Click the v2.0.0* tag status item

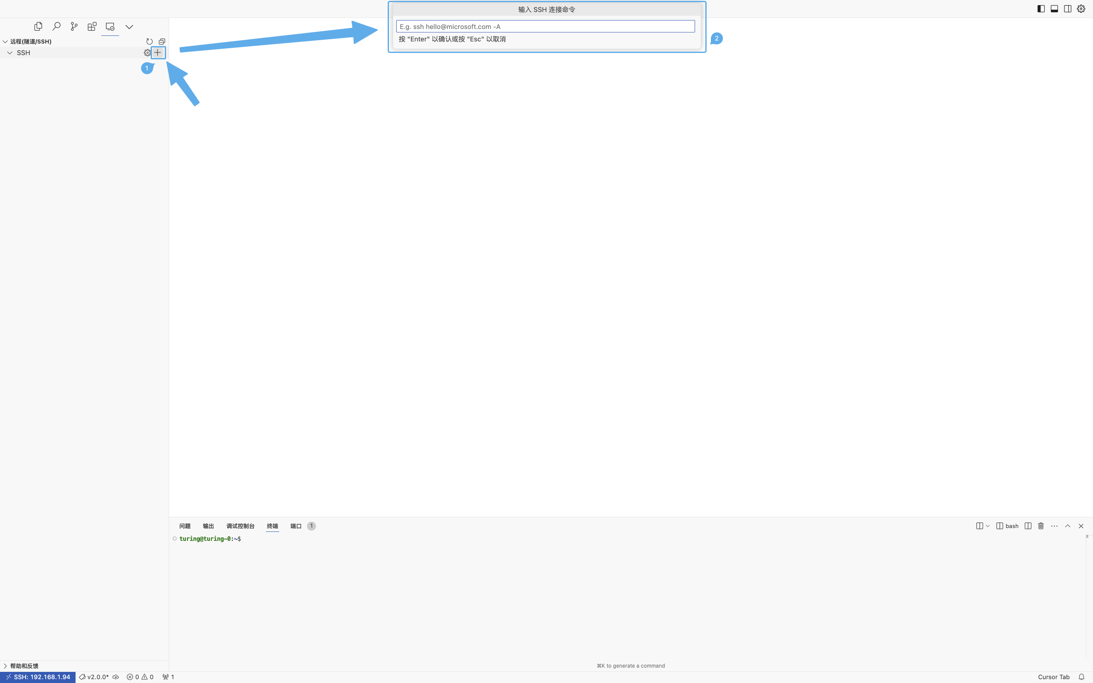[x=94, y=677]
